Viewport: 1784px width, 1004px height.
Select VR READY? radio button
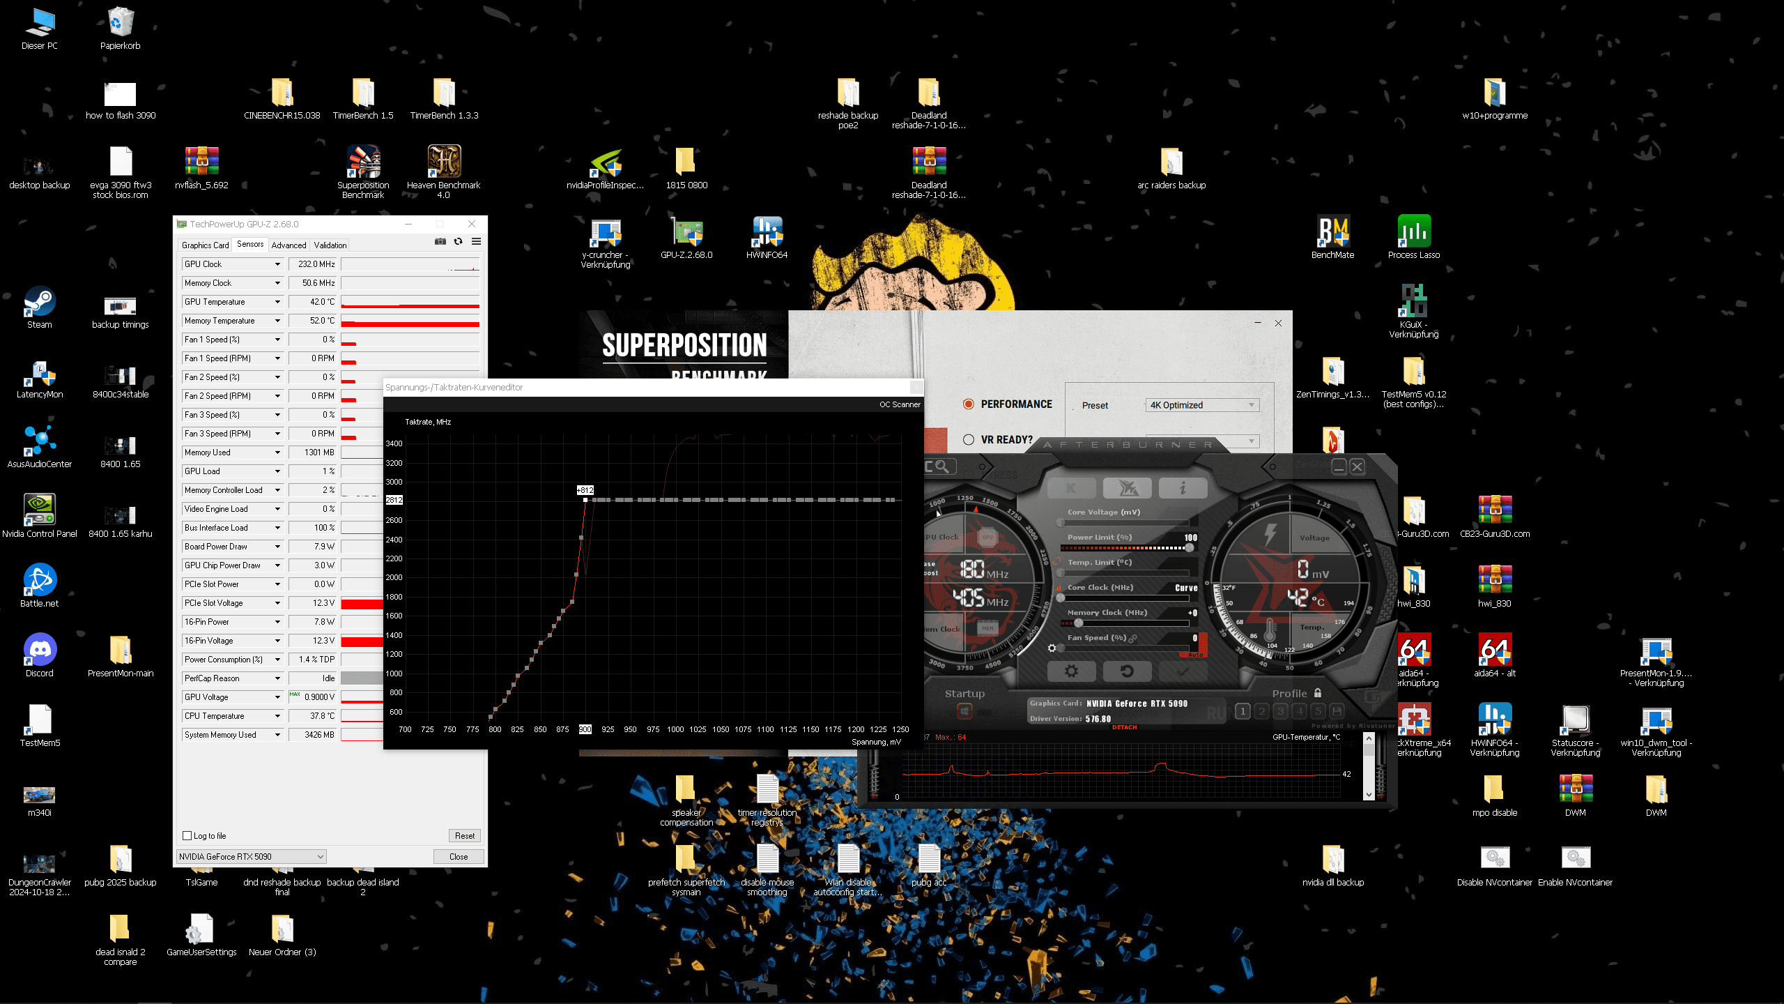(968, 439)
